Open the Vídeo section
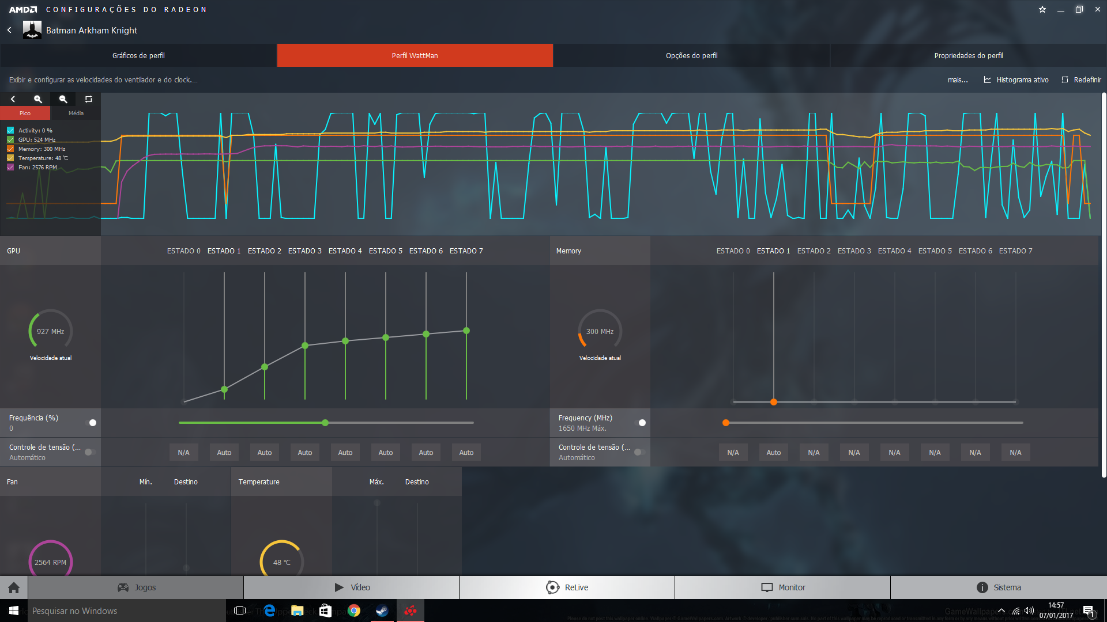 click(x=352, y=587)
